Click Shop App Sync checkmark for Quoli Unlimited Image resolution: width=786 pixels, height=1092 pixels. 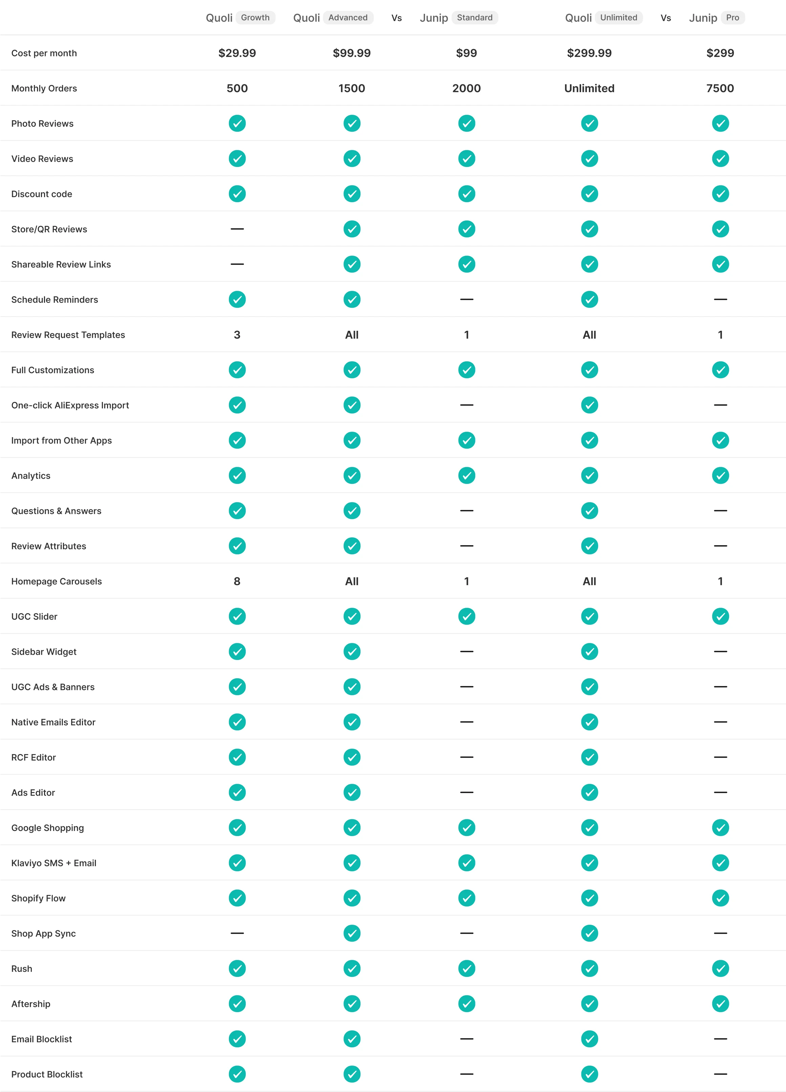coord(589,933)
